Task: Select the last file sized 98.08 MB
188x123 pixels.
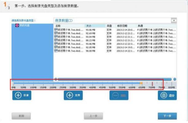Action: click(x=115, y=51)
